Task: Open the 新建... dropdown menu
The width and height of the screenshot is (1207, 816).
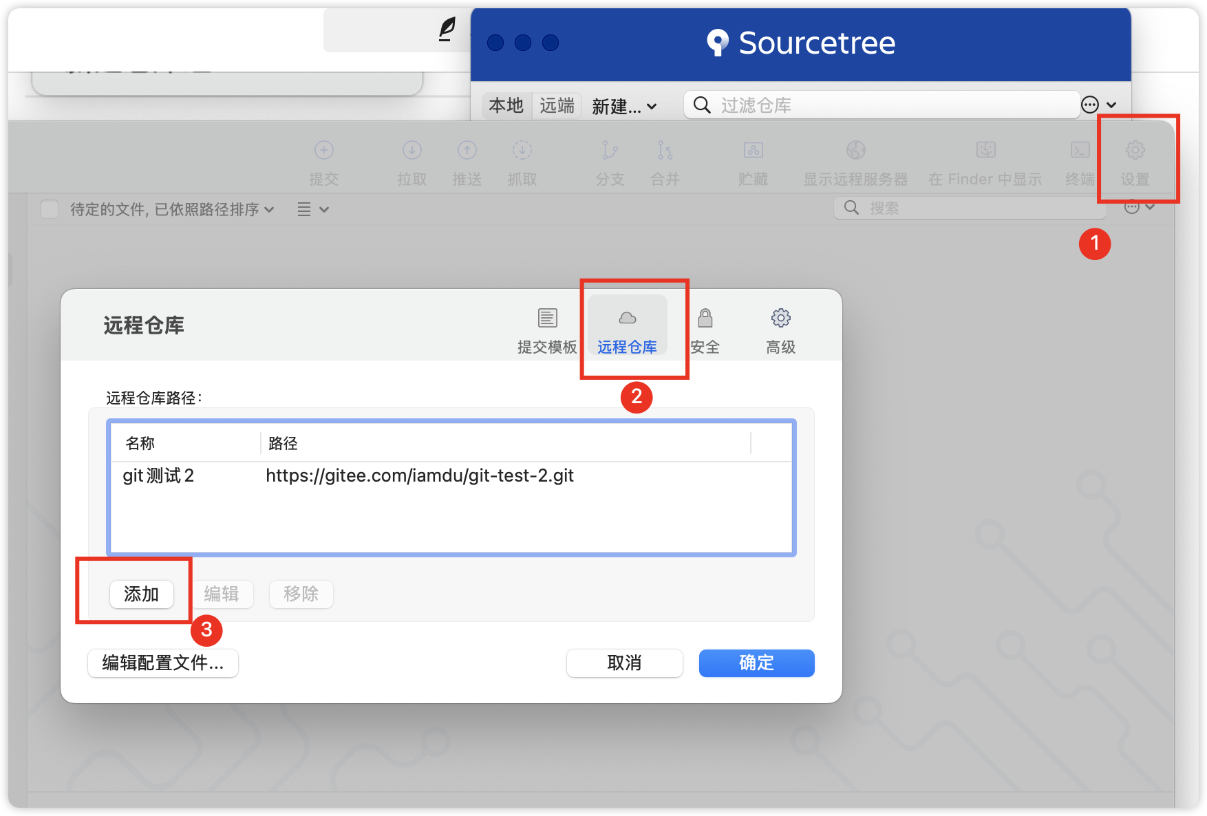Action: click(x=624, y=106)
